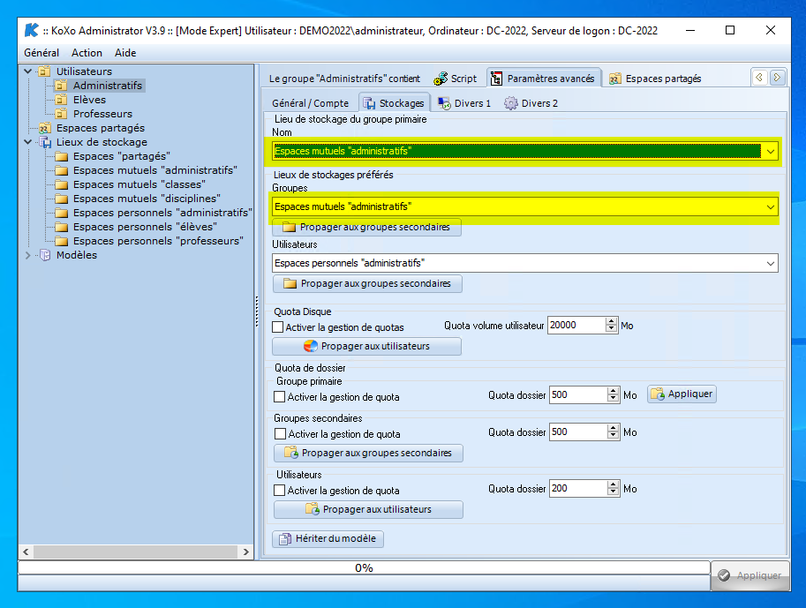The image size is (806, 608).
Task: Open the Nom primary storage dropdown
Action: [x=770, y=151]
